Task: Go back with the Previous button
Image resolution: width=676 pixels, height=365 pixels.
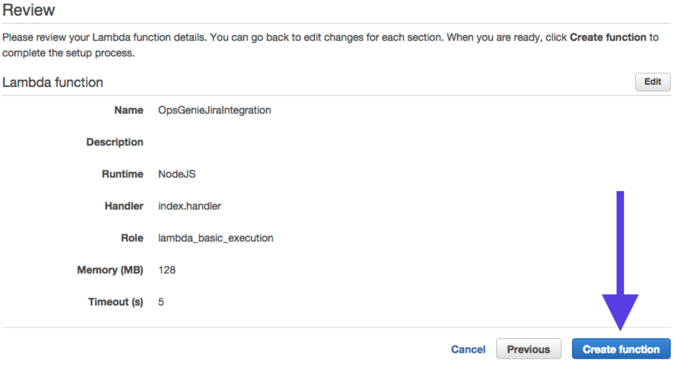Action: point(529,349)
